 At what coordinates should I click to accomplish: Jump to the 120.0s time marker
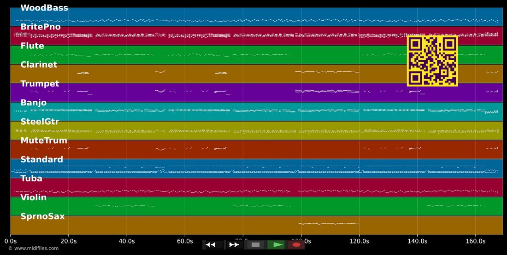click(x=359, y=241)
